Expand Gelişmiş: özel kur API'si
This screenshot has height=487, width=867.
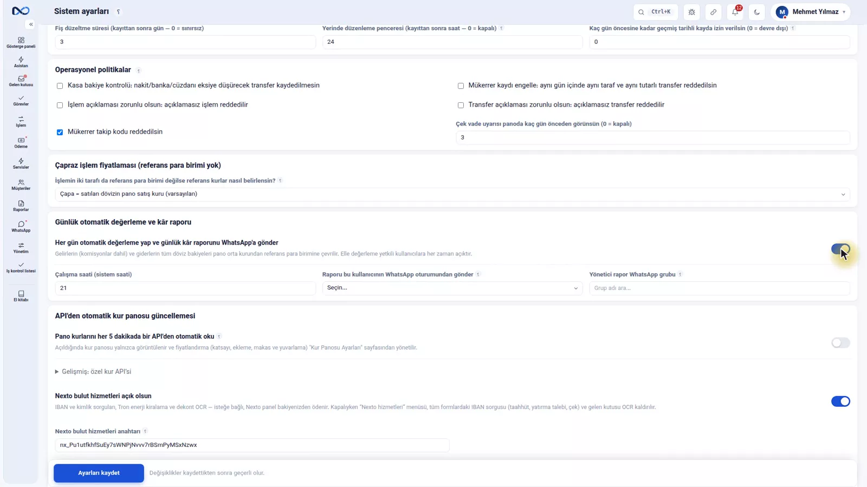click(93, 372)
